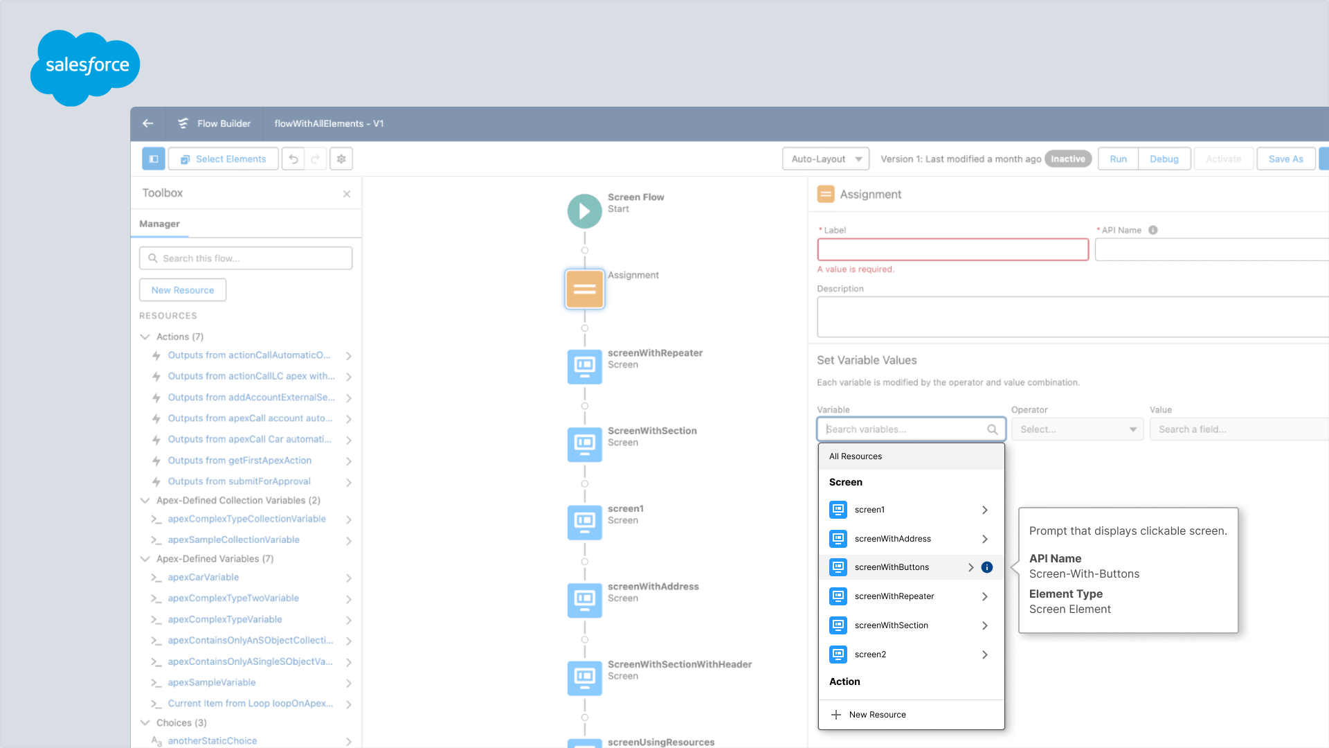This screenshot has width=1329, height=748.
Task: Click the API Name input field
Action: (1212, 249)
